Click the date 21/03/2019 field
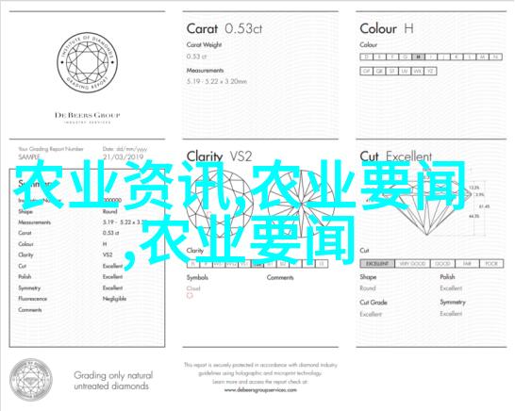Screen dimensions: 515x411 (x=123, y=156)
